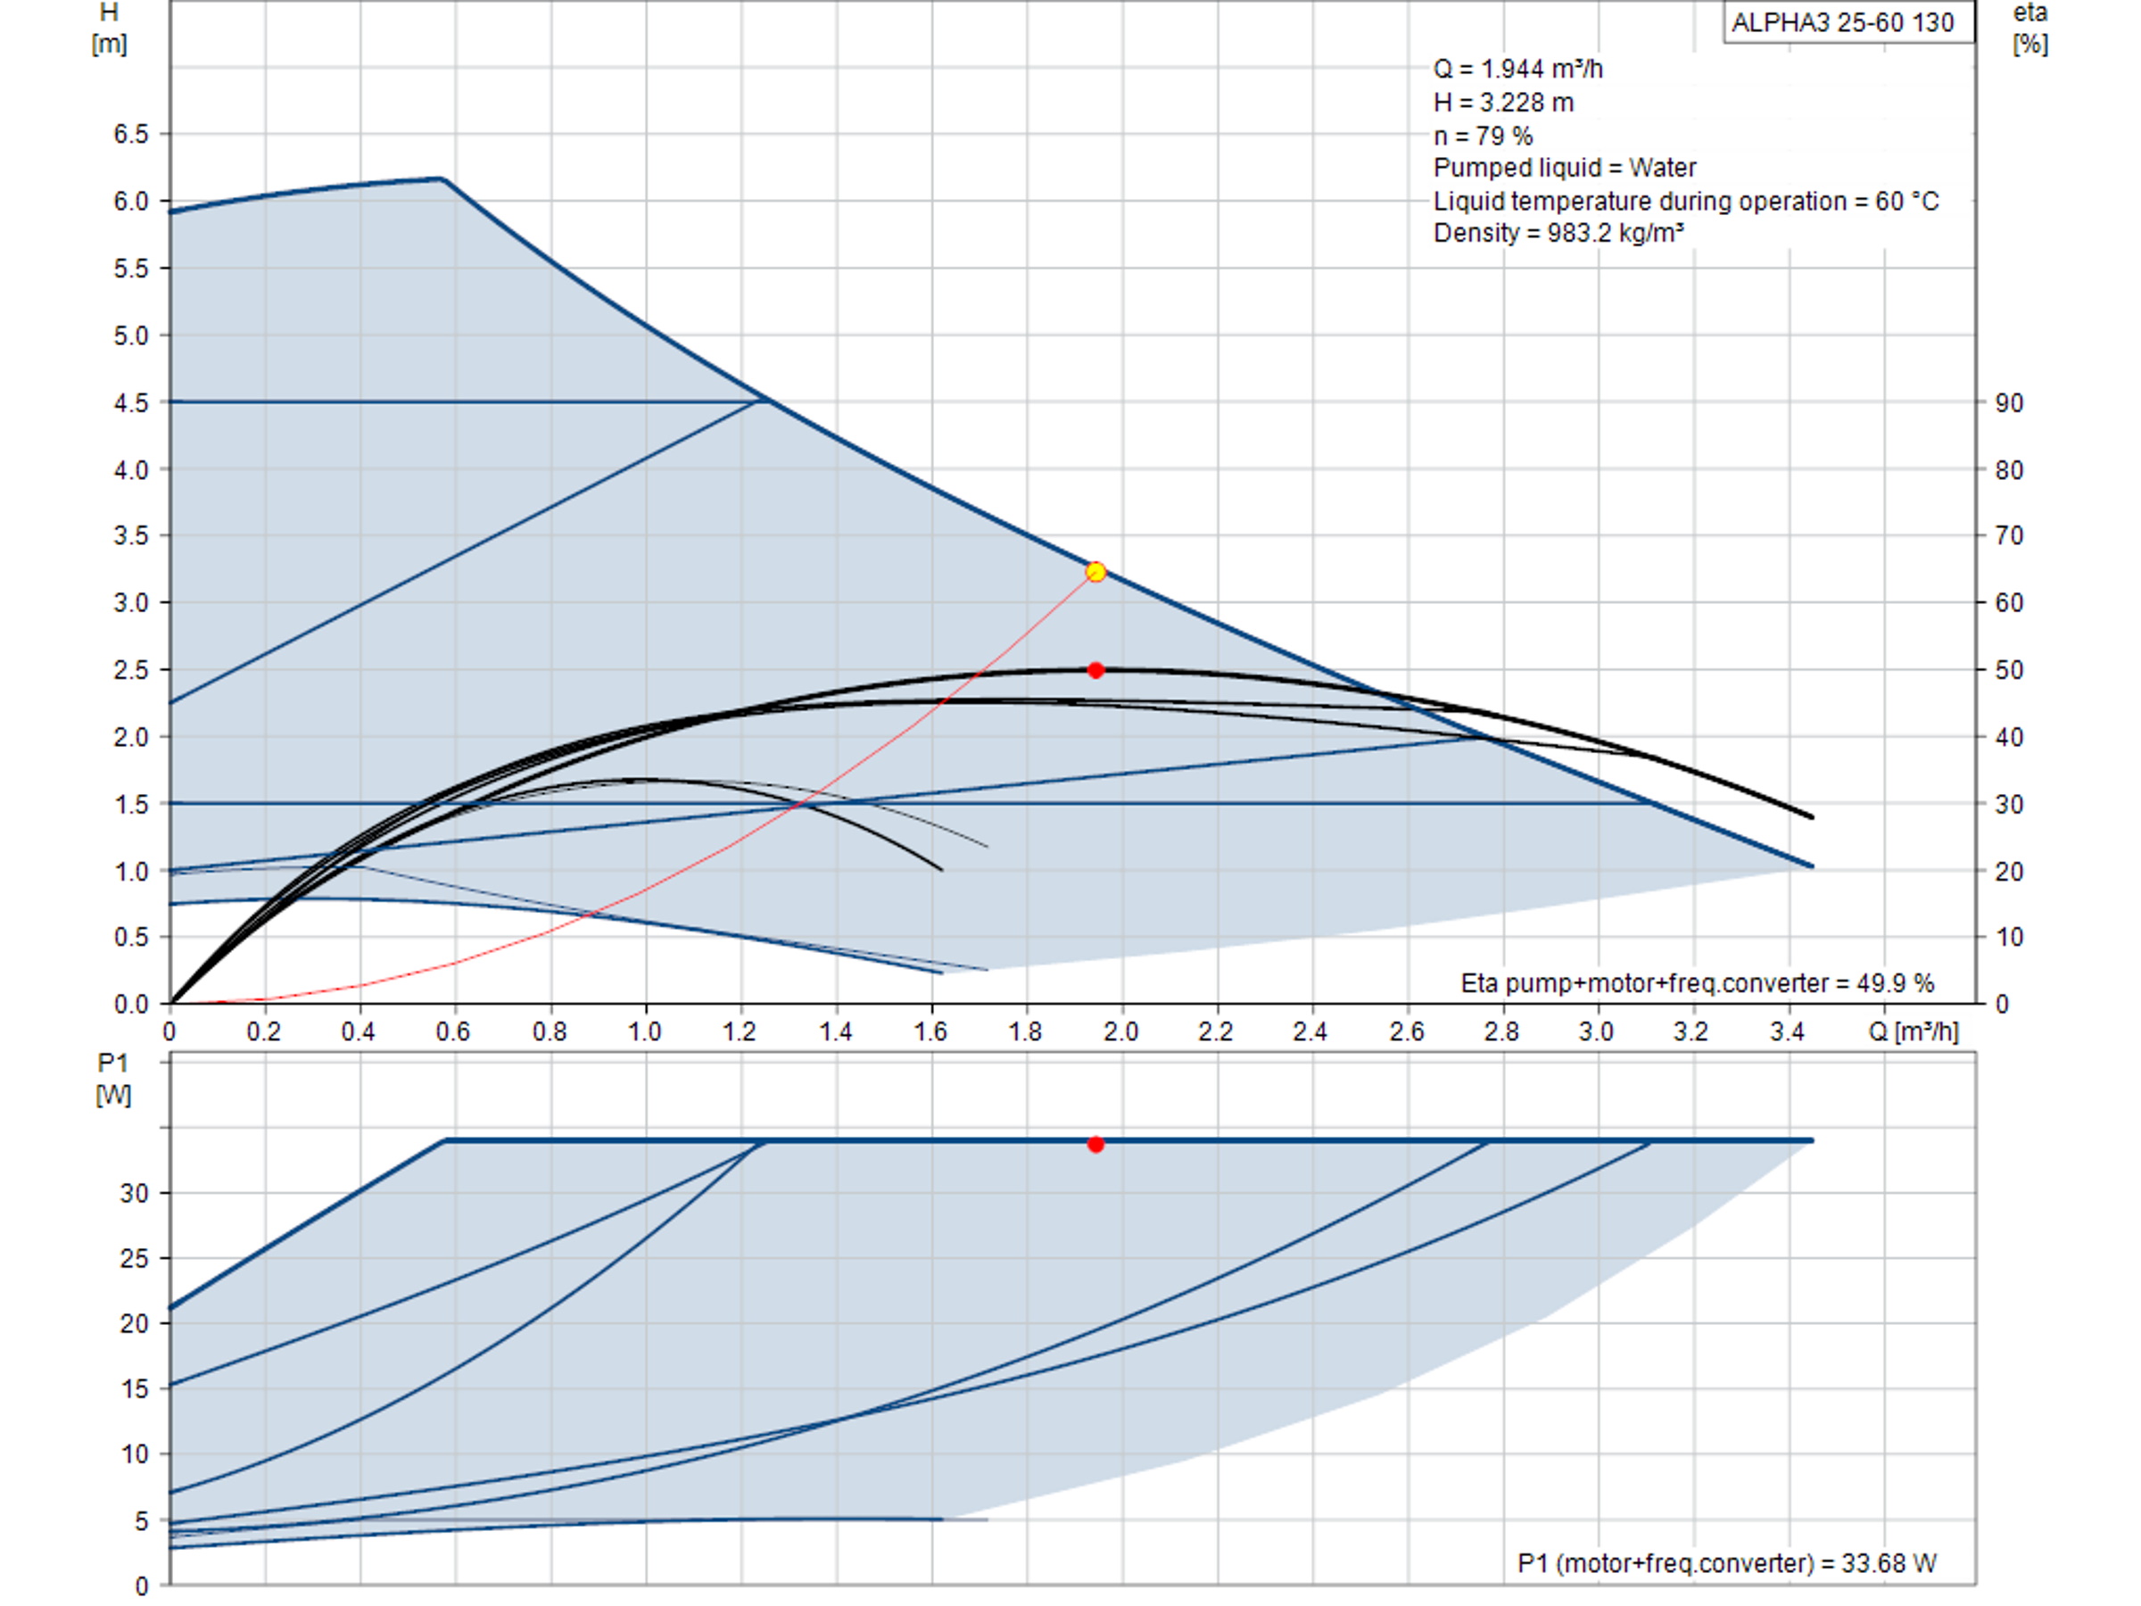Click 'Density = 983.2 kg/m³' text

coord(1558,233)
